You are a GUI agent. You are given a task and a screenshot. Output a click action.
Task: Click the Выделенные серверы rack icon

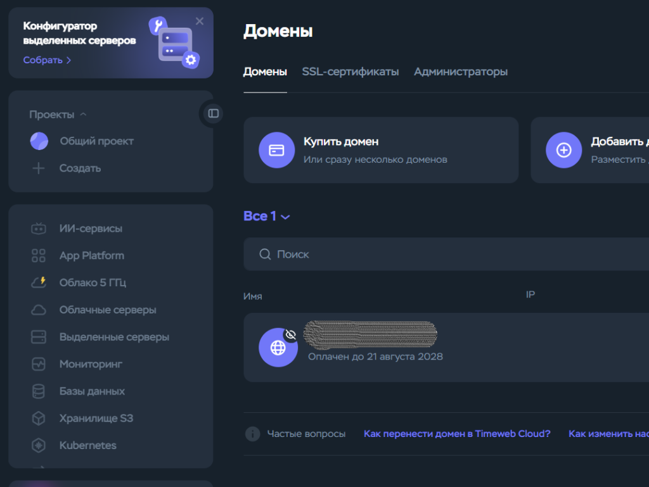(x=39, y=337)
